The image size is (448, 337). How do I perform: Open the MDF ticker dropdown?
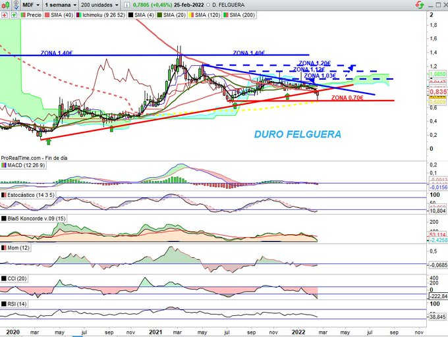(x=31, y=5)
